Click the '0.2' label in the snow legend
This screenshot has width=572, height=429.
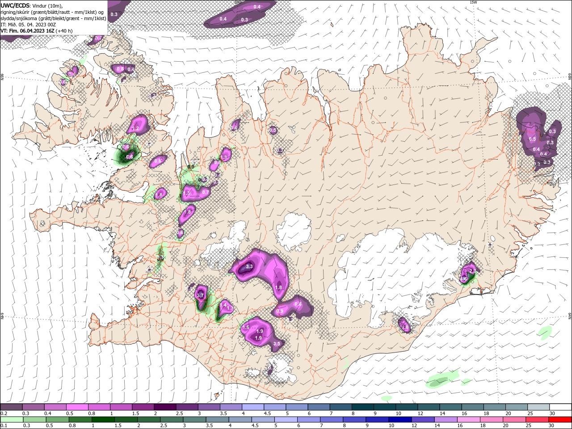4,413
